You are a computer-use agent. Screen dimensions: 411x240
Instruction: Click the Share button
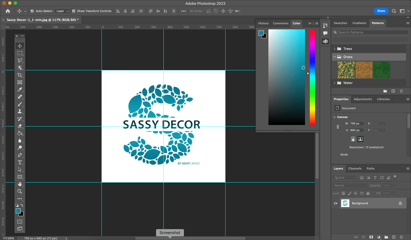[381, 11]
